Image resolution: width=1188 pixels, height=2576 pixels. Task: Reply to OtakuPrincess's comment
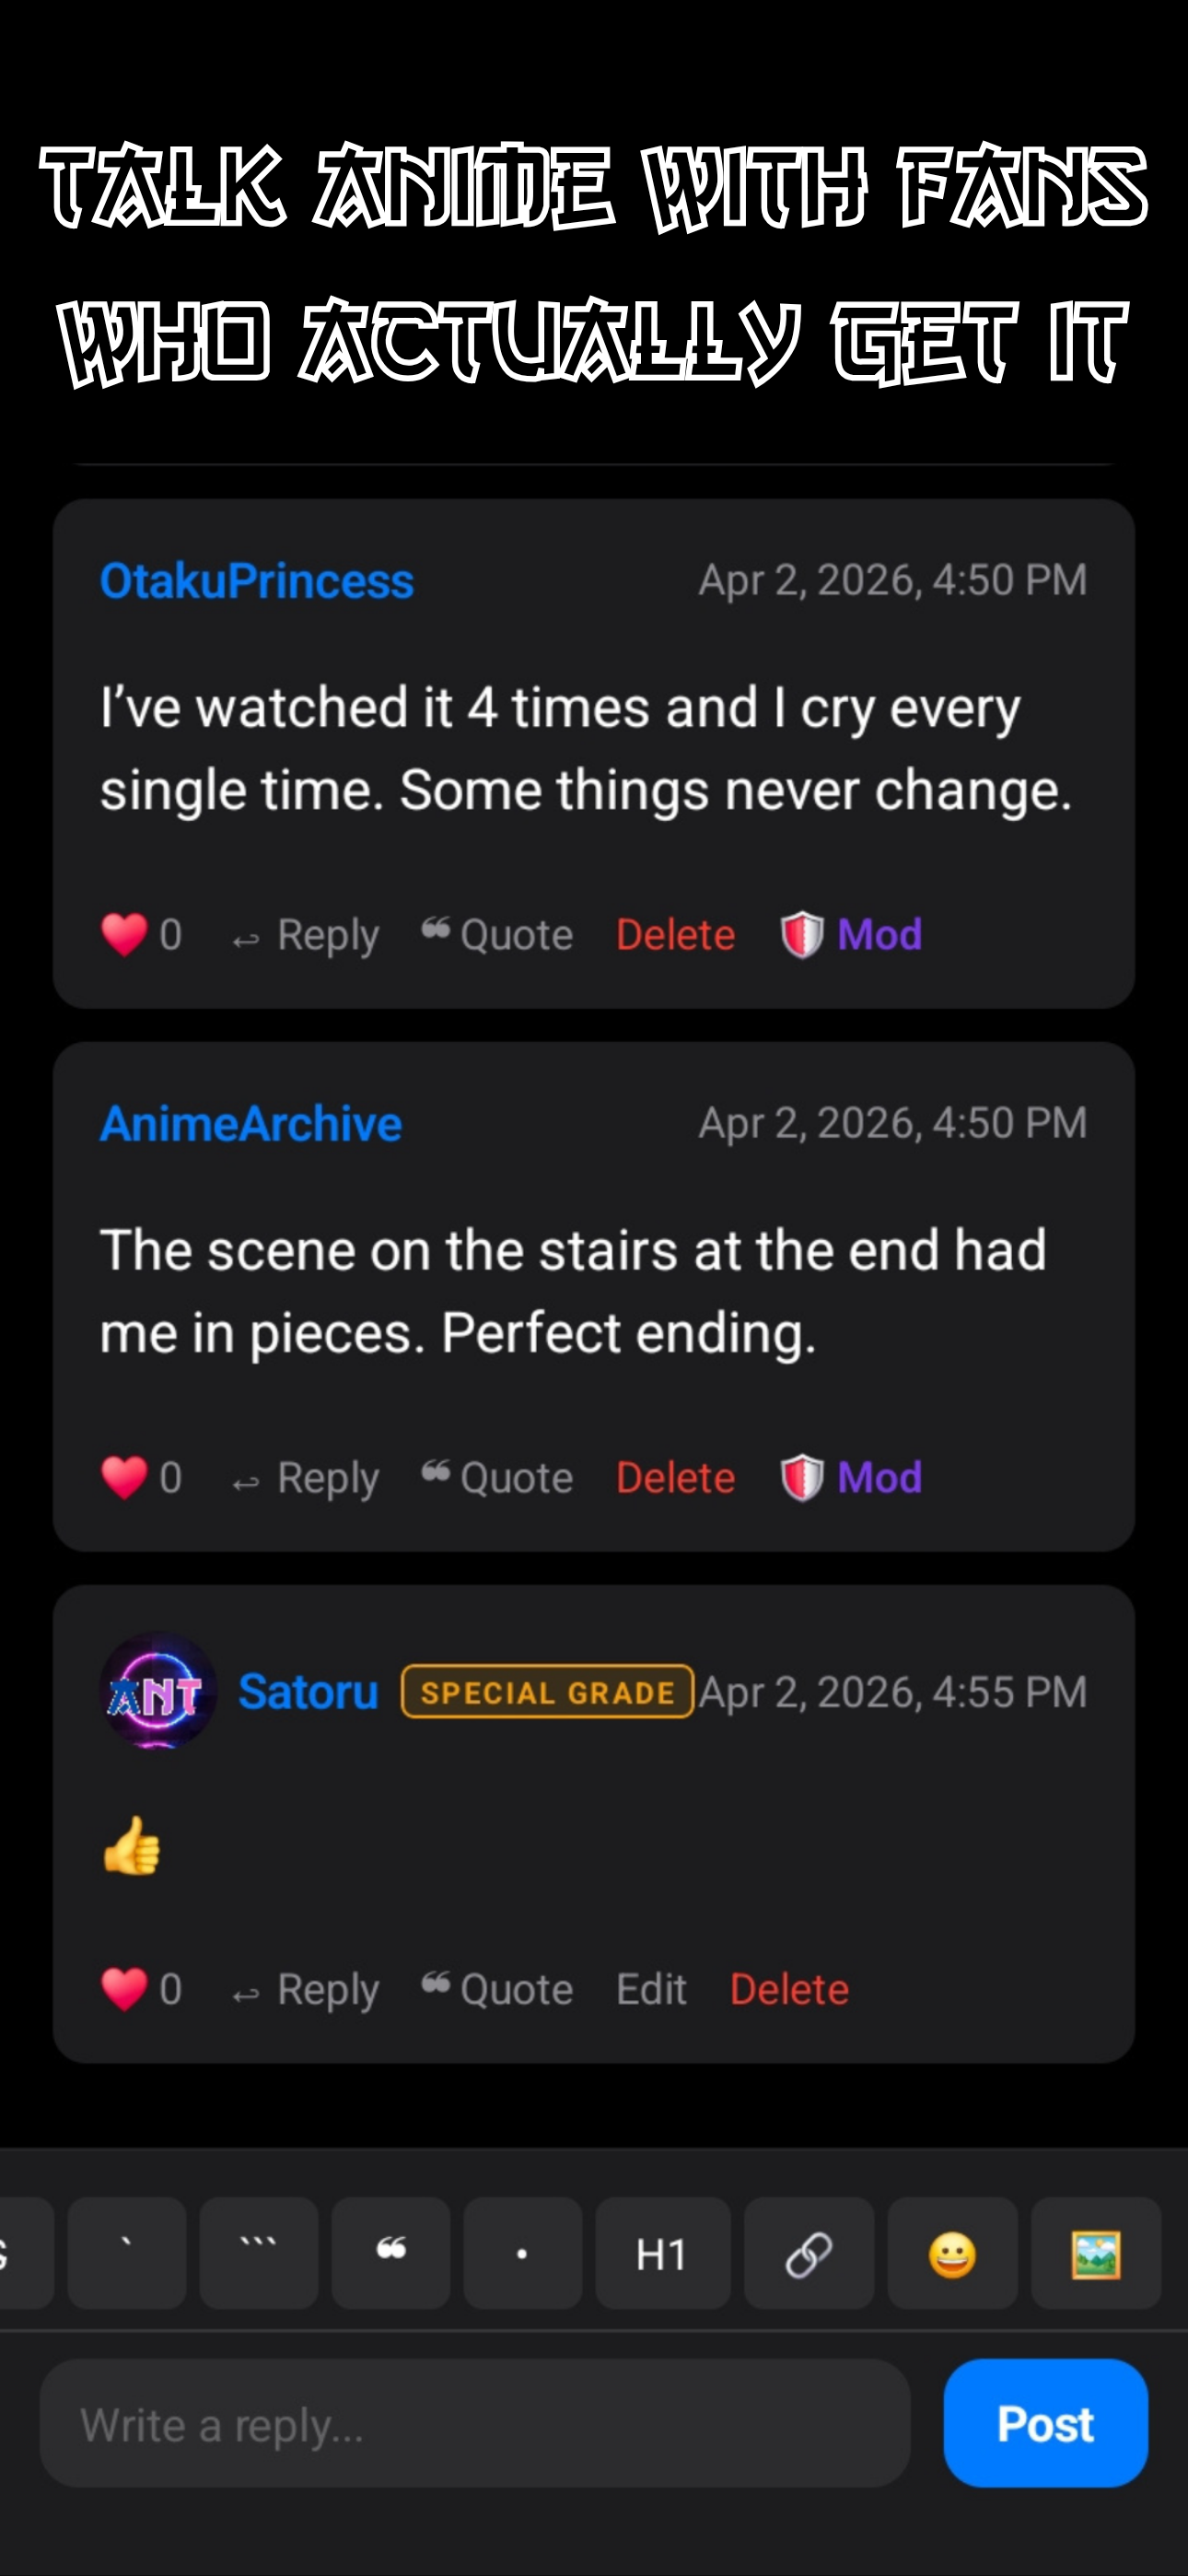306,936
